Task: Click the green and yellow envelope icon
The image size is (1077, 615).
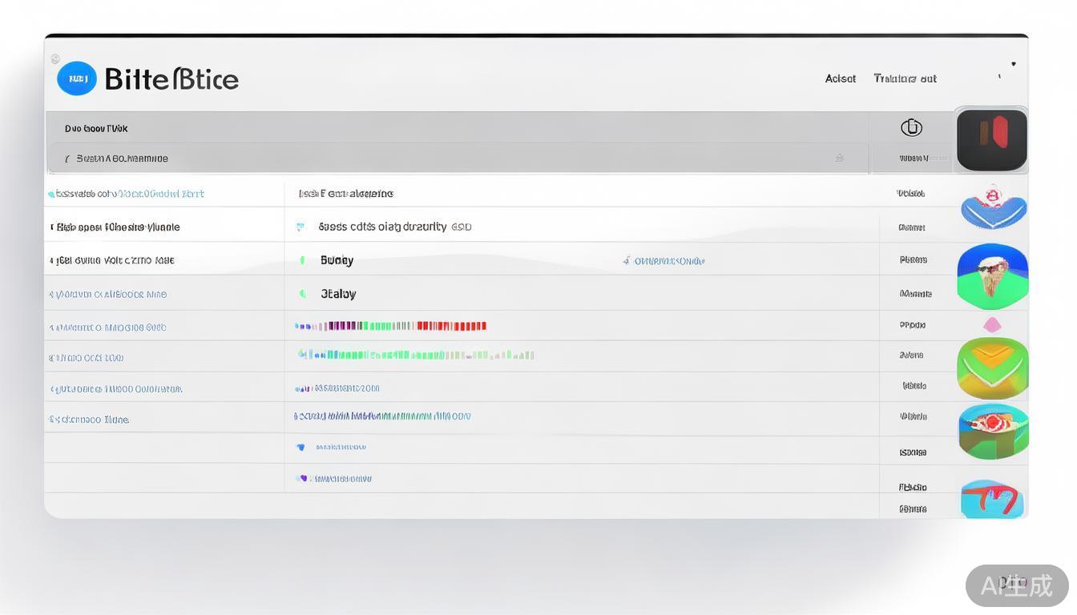Action: pos(993,368)
